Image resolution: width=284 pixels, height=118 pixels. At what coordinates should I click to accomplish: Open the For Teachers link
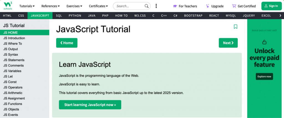[185, 6]
